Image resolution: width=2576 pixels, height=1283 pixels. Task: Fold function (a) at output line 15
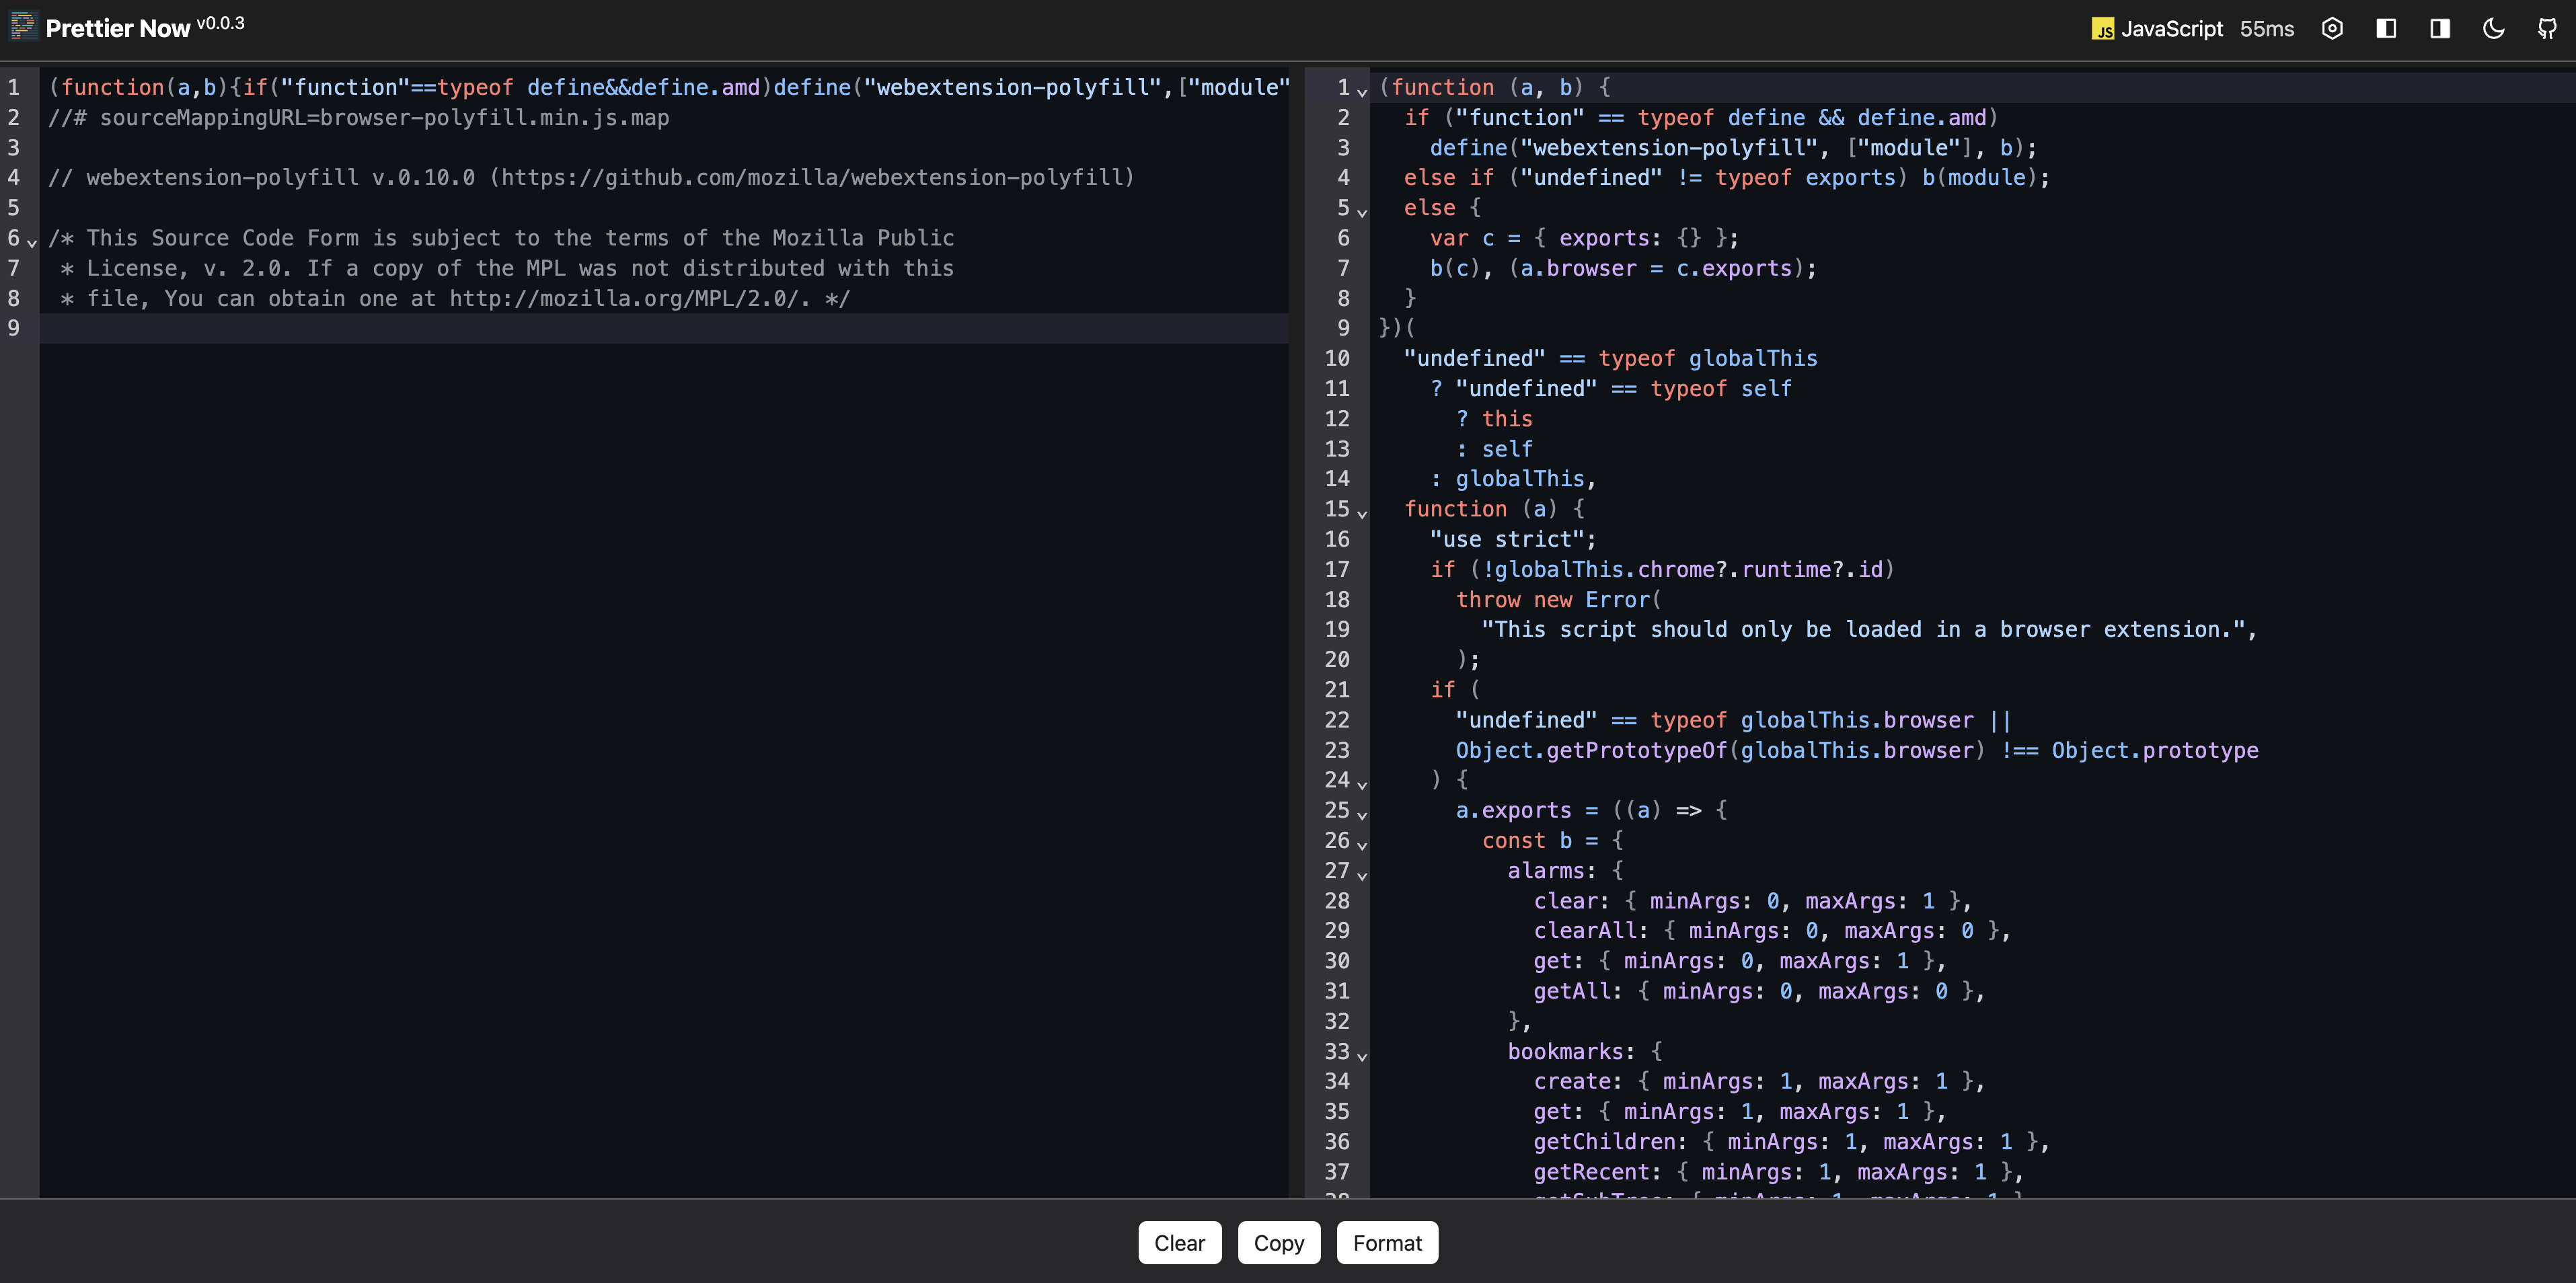pos(1362,513)
